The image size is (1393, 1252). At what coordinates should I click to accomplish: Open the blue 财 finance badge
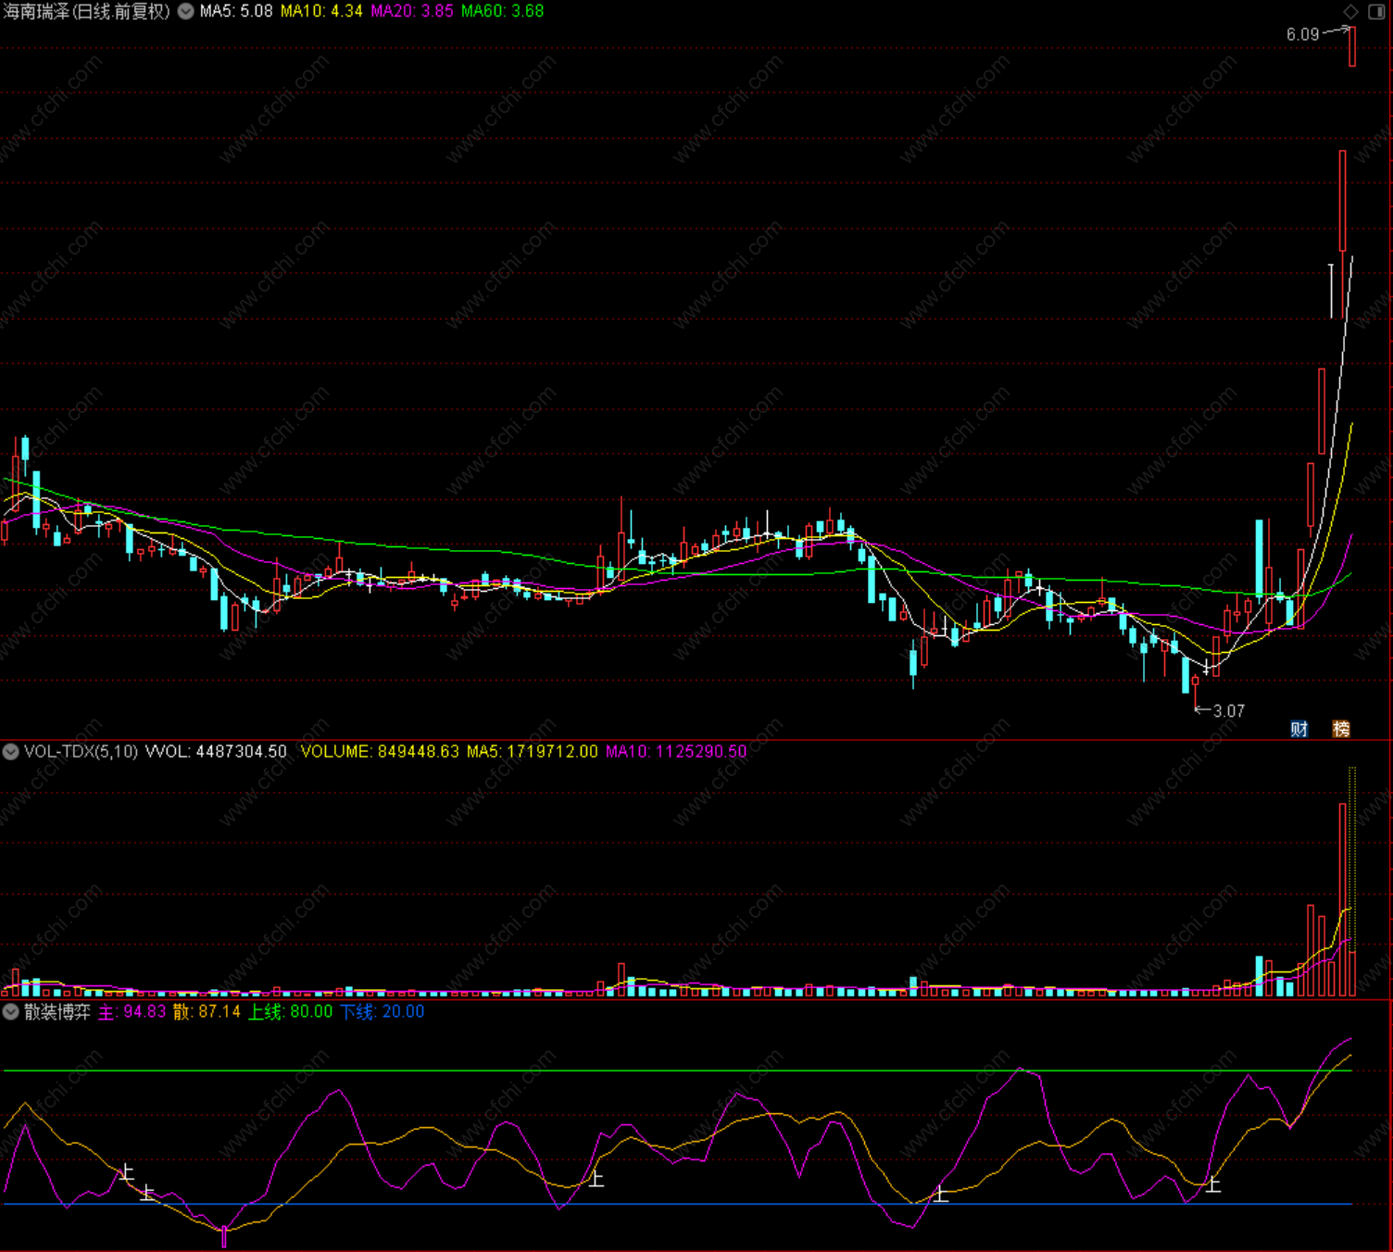[1299, 729]
